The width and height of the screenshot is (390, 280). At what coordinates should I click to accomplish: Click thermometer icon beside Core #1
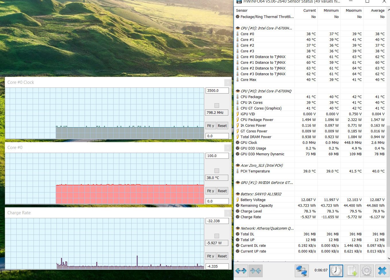(x=237, y=39)
